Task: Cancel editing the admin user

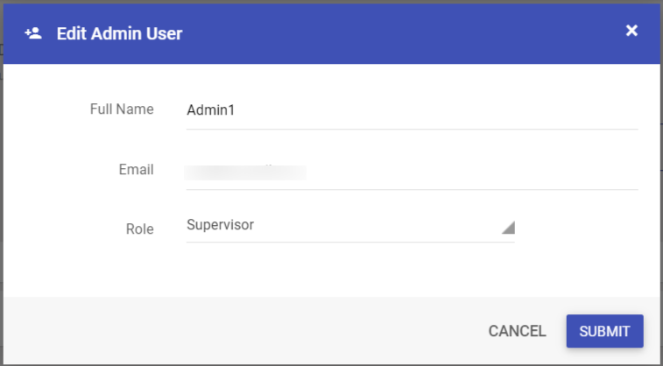Action: pos(517,331)
